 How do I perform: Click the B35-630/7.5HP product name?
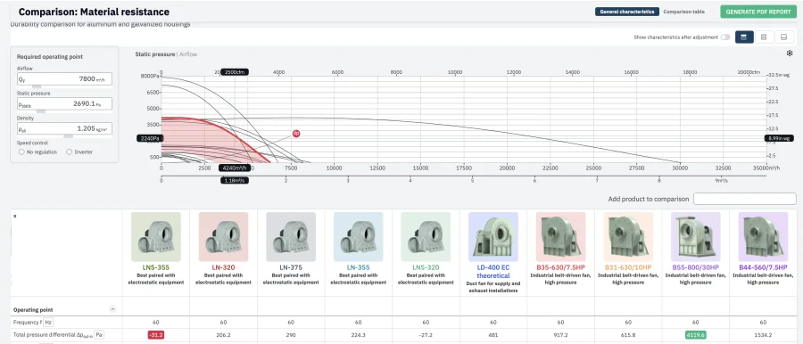[x=561, y=267]
